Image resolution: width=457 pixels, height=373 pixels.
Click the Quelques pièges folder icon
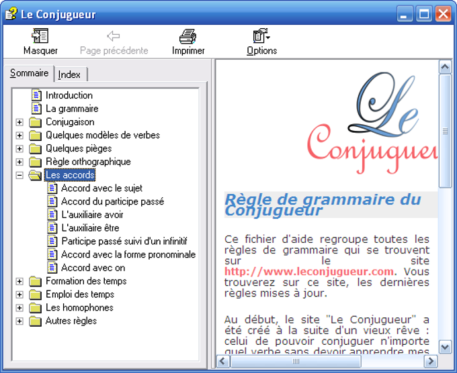[35, 149]
